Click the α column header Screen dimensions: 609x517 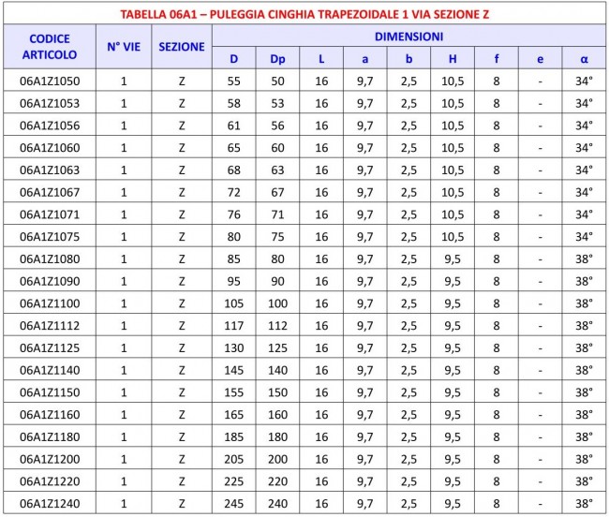[584, 59]
